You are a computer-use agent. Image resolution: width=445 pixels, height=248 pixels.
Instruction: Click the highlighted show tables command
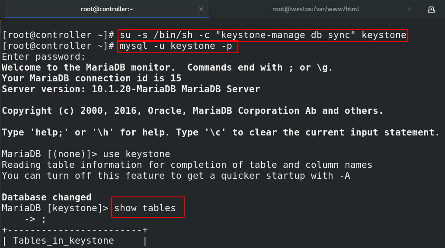[x=145, y=208]
